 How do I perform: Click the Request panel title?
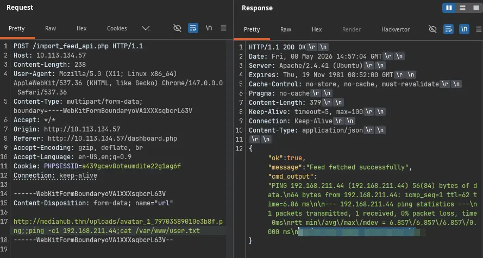(x=20, y=8)
